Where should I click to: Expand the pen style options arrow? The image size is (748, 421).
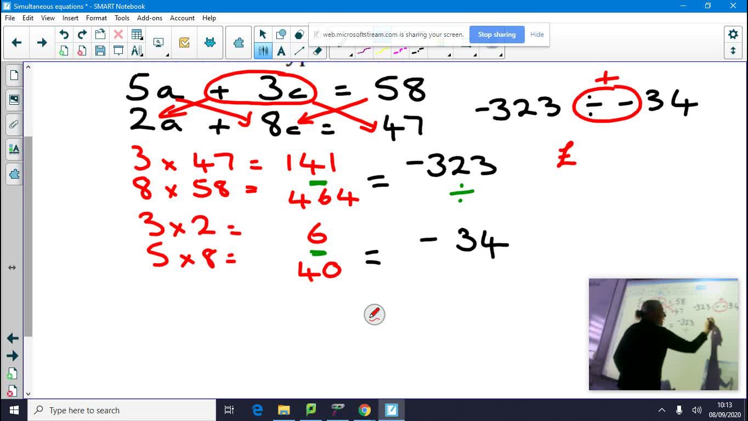tap(351, 55)
